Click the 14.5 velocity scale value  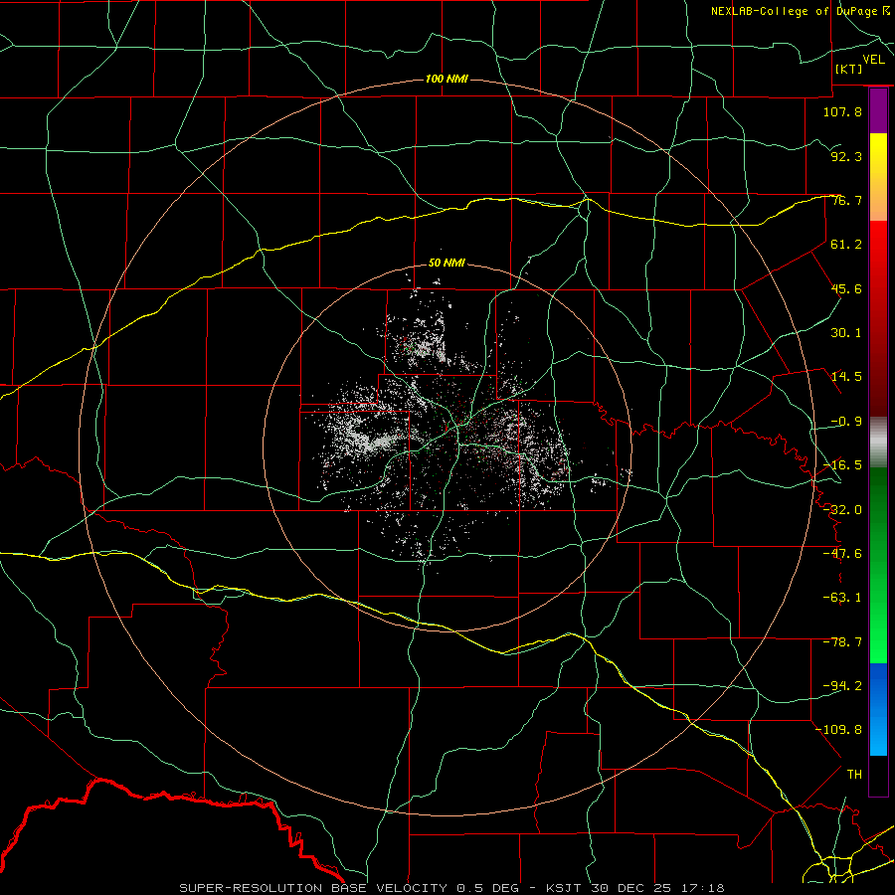[846, 377]
